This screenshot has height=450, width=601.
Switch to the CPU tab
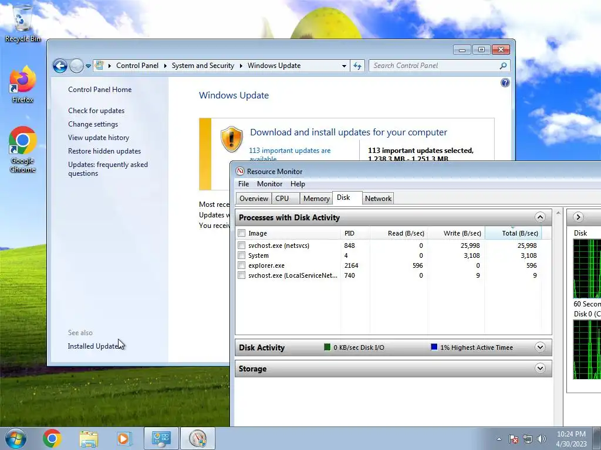(x=285, y=198)
